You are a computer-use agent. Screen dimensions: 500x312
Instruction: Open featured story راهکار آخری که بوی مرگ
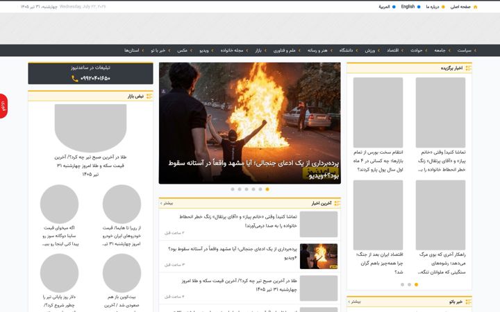(x=441, y=263)
